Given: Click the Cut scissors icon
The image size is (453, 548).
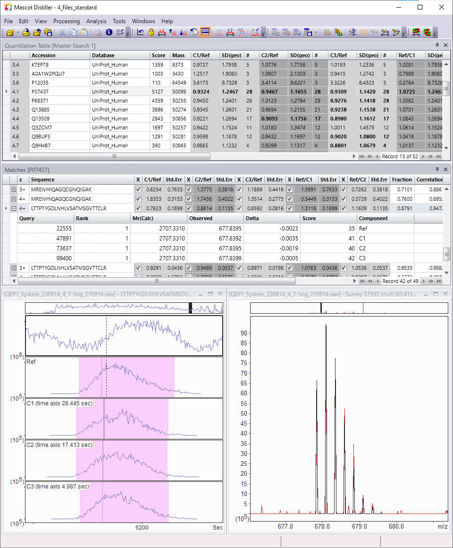Looking at the screenshot, I should coord(62,33).
